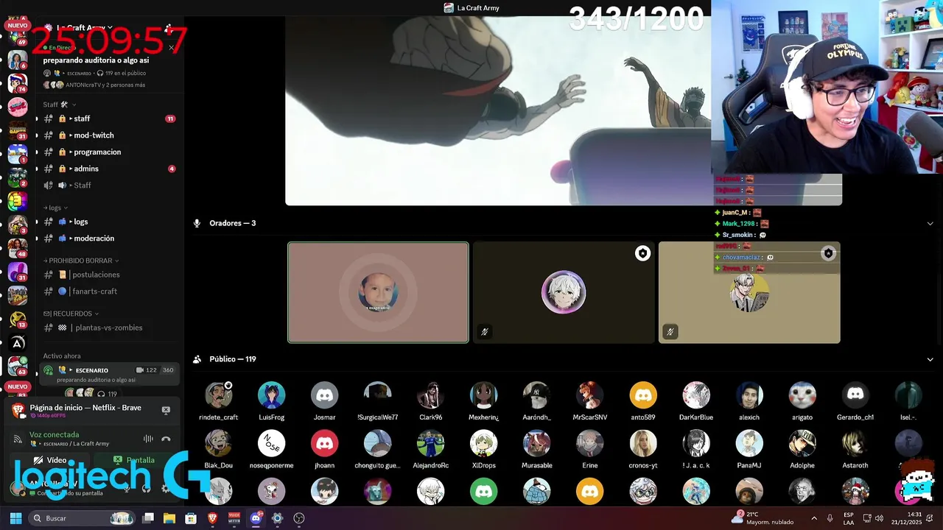943x530 pixels.
Task: Open Clark96's audience avatar
Action: 431,395
